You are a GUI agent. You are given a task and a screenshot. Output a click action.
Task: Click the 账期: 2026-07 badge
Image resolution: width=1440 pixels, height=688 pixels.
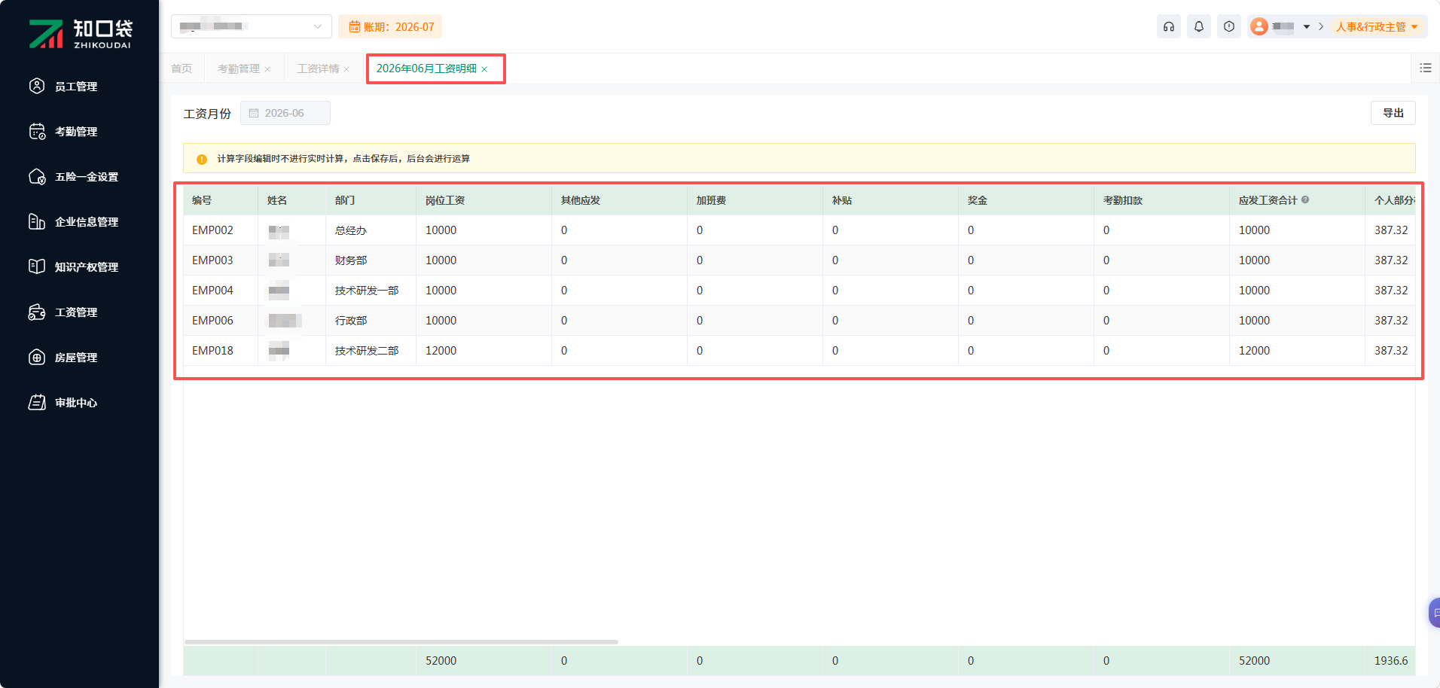click(x=390, y=27)
